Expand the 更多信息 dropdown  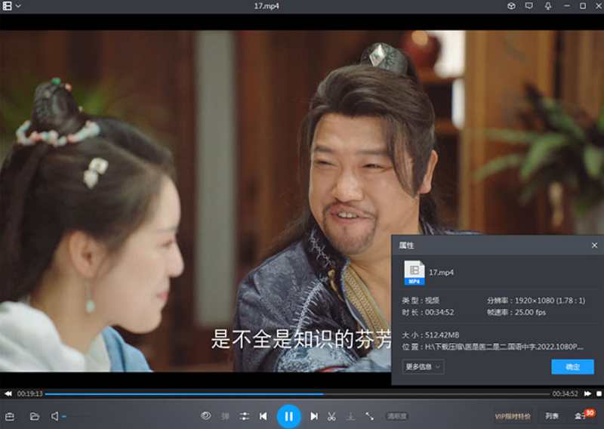423,367
